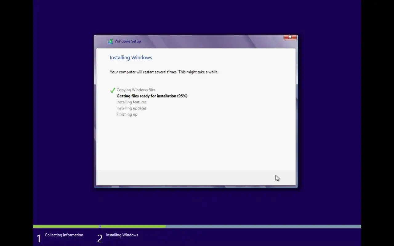This screenshot has height=246, width=394.
Task: Click 'Getting files ready for installation (95%)'
Action: [x=152, y=96]
